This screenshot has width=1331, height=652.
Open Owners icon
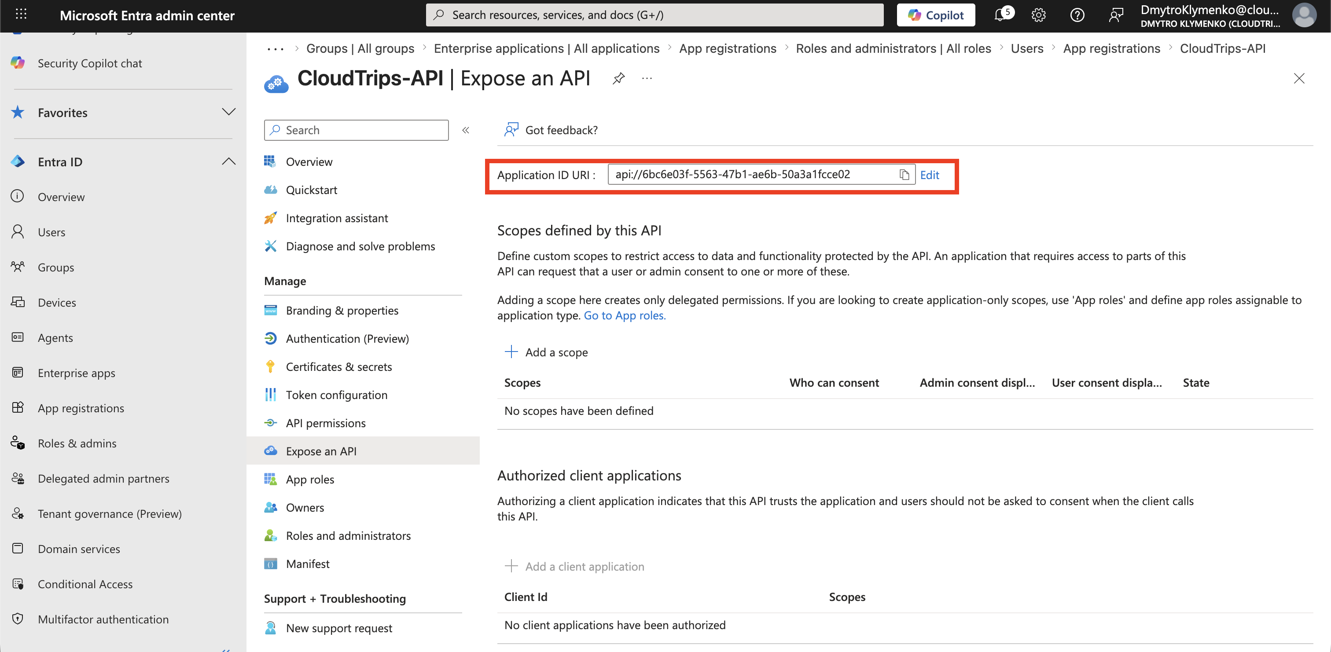click(x=271, y=507)
